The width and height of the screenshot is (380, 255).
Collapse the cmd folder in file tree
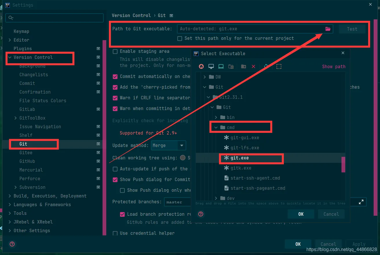pyautogui.click(x=216, y=127)
